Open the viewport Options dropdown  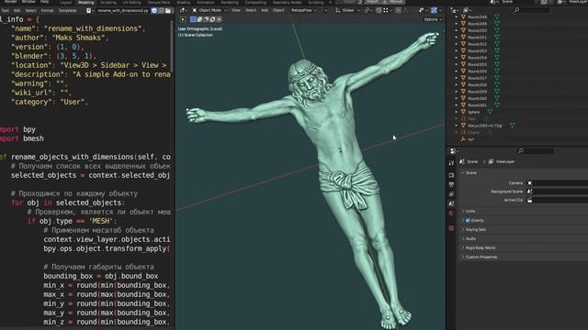(x=433, y=19)
